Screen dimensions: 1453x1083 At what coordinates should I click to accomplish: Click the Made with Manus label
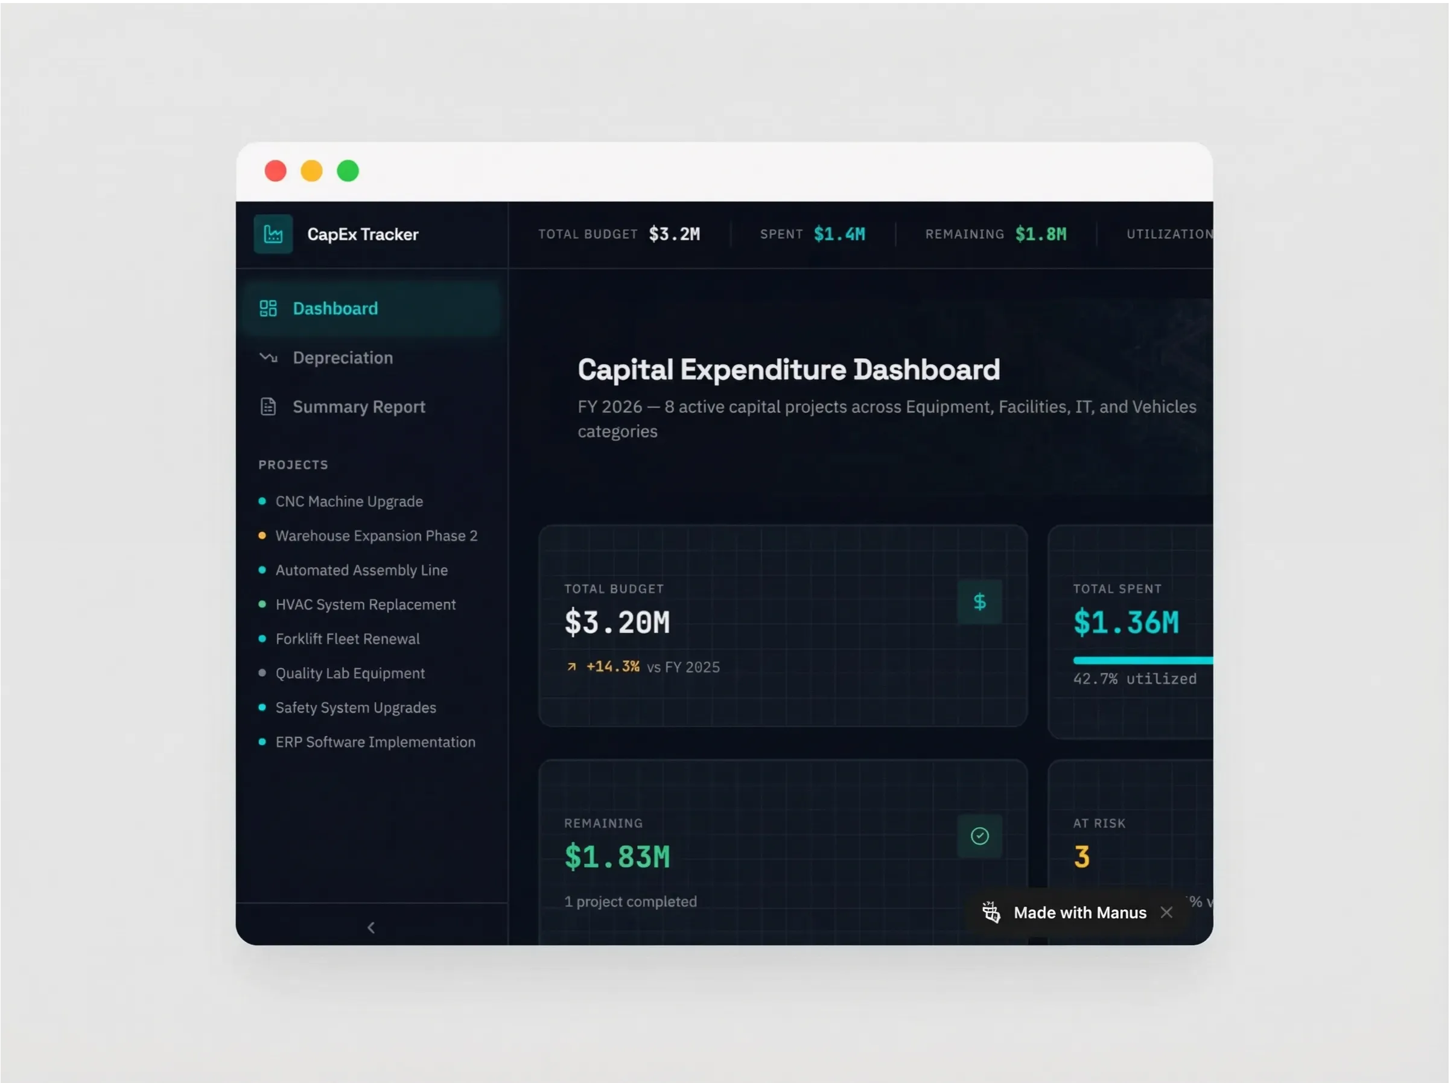[x=1079, y=912]
